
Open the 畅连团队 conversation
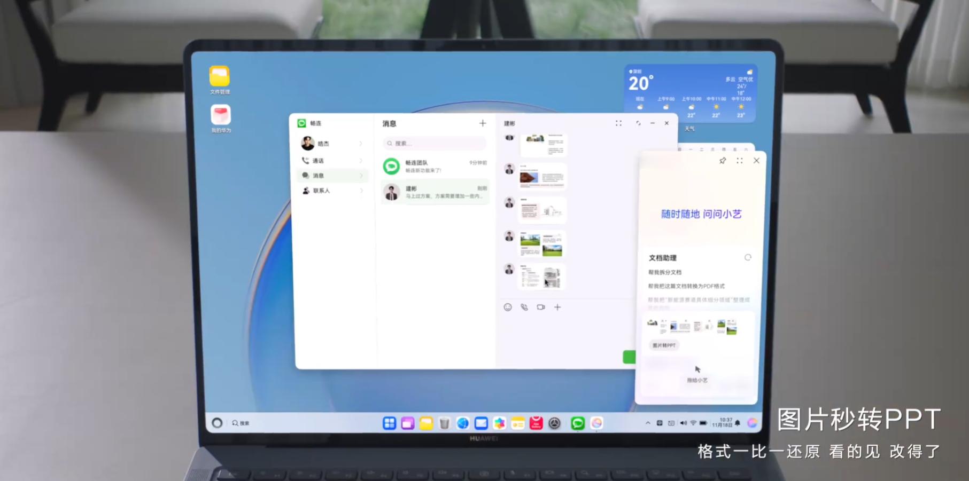pos(435,166)
